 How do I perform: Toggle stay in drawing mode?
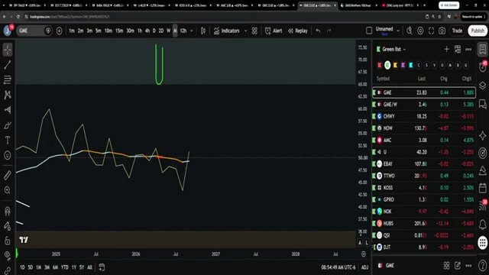point(8,226)
